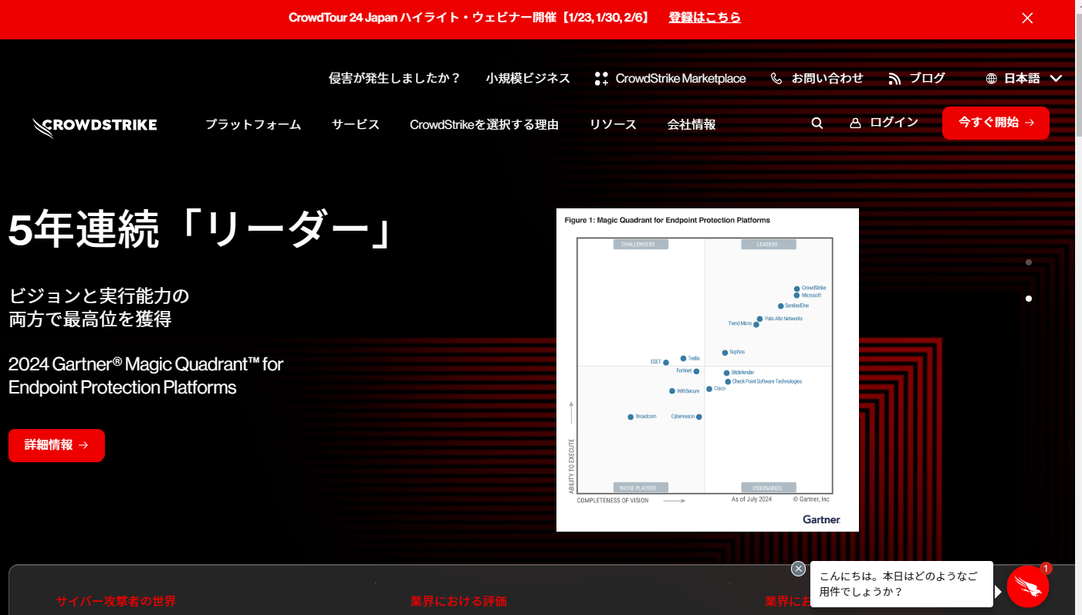Click the こんにちは chat greeting message
Viewport: 1082px width, 615px height.
coord(901,584)
